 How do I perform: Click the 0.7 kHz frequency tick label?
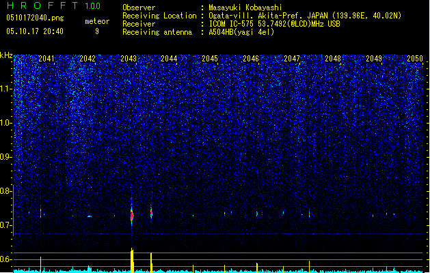tap(6, 225)
